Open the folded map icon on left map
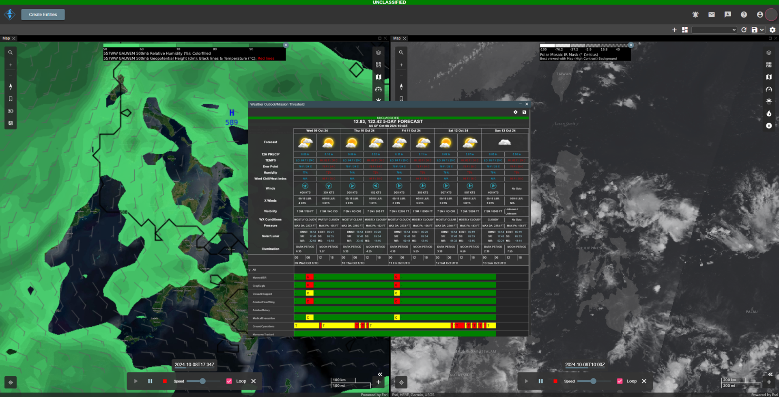 (379, 77)
